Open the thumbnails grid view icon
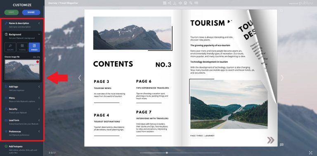 pos(165,3)
